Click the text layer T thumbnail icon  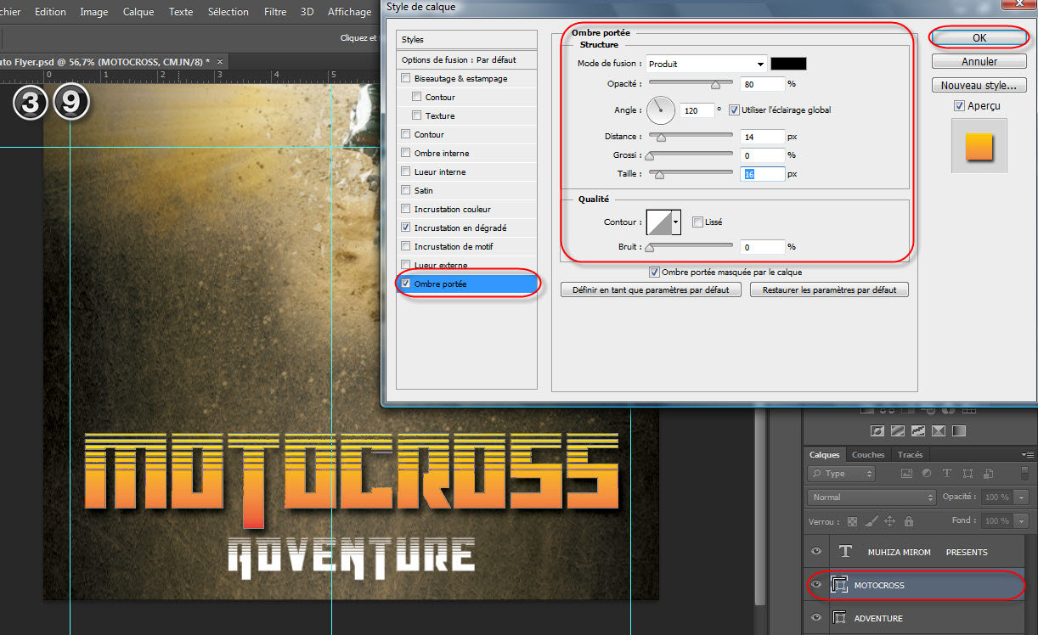click(x=845, y=552)
